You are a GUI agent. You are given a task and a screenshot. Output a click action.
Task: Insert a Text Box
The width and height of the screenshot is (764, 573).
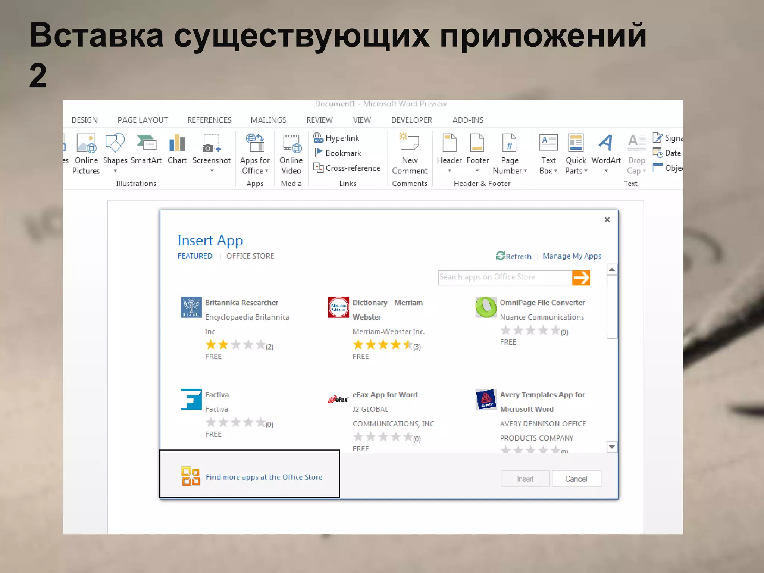click(x=548, y=154)
